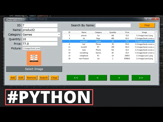Click the Remove button
163x122 pixels.
point(32,78)
